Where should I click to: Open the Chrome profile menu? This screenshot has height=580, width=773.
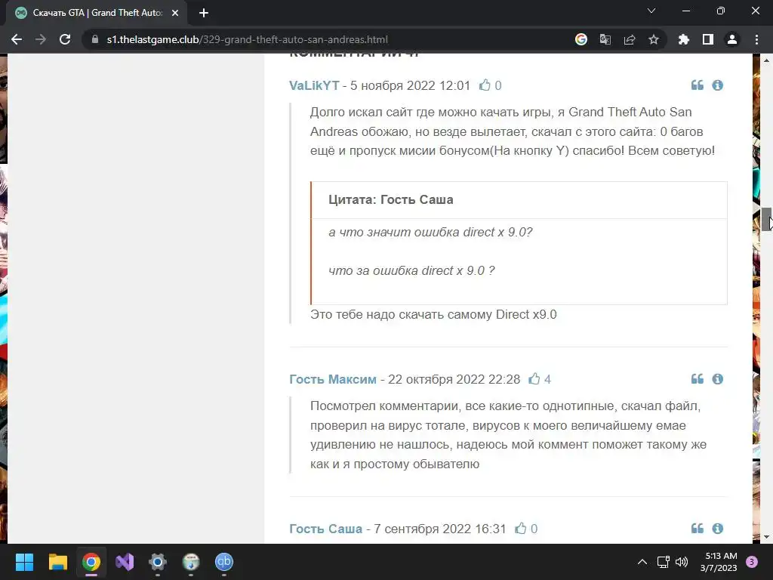click(732, 39)
